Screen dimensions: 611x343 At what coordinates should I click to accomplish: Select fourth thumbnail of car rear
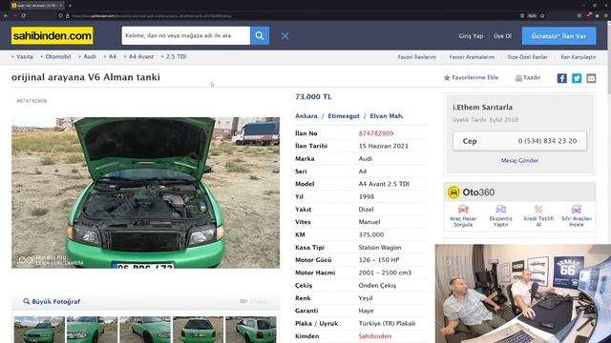pyautogui.click(x=198, y=330)
